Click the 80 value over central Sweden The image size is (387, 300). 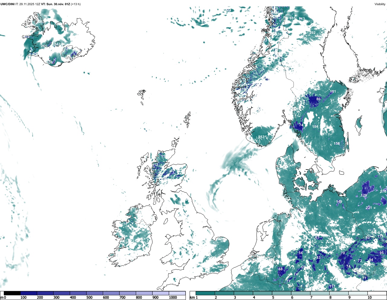click(x=318, y=99)
